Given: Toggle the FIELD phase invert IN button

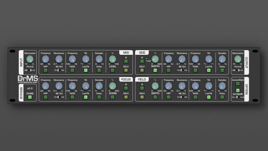Looking at the screenshot, I should 142,88.
